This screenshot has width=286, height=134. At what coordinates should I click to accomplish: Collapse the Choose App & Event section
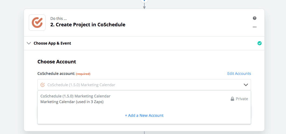29,43
